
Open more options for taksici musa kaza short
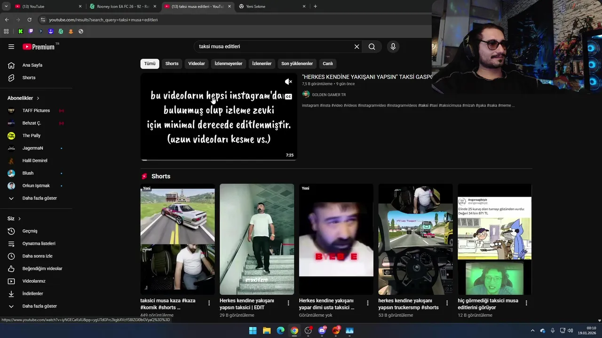pyautogui.click(x=209, y=303)
